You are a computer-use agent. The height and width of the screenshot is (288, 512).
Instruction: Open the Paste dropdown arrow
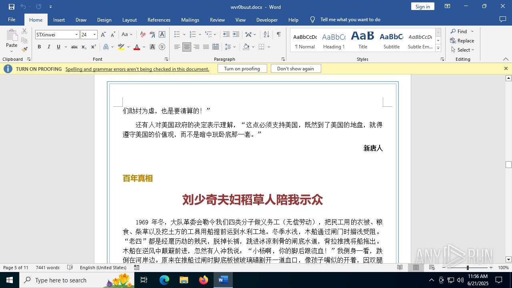point(12,51)
